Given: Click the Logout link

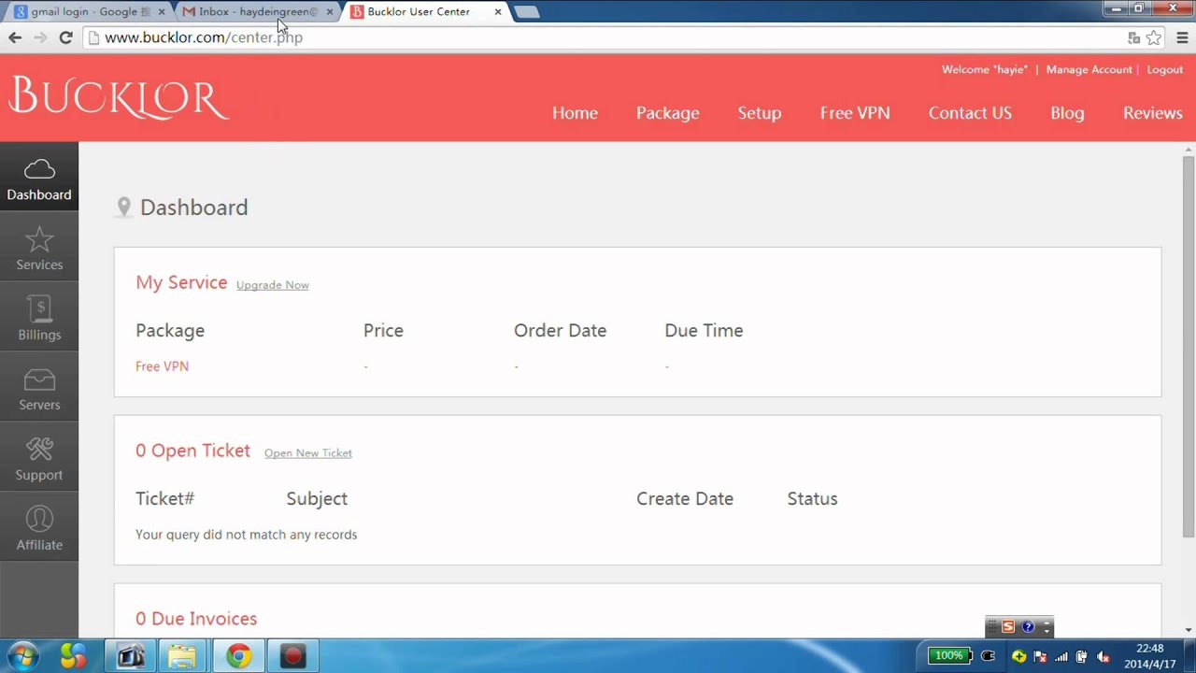Looking at the screenshot, I should (1164, 70).
